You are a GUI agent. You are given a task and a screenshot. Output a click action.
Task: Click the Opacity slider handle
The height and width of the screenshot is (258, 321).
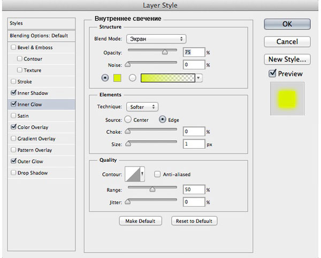click(165, 52)
